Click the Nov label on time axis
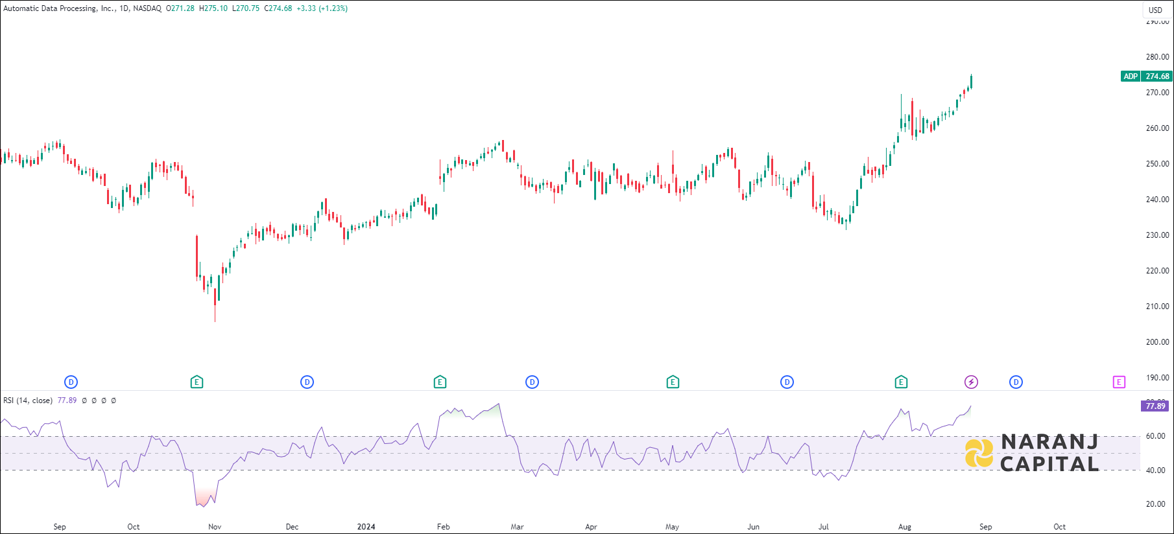The width and height of the screenshot is (1174, 534). [215, 527]
